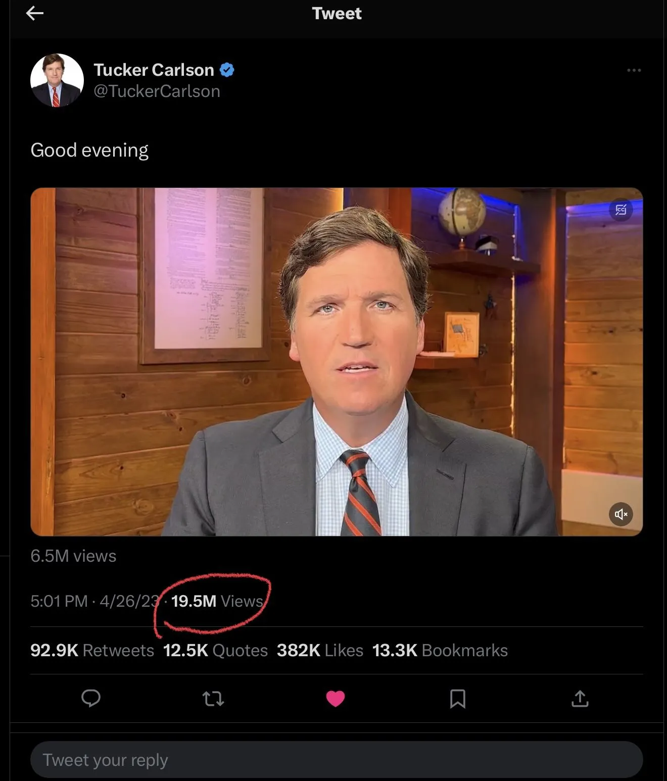Viewport: 667px width, 781px height.
Task: Open the 19.5M Views analytics
Action: 217,601
